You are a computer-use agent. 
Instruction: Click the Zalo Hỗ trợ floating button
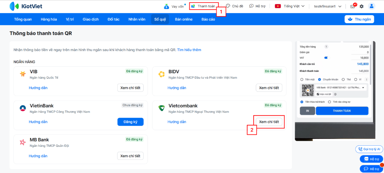click(371, 159)
